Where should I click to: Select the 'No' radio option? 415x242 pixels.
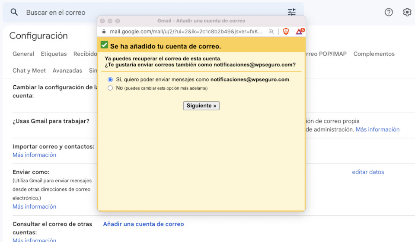(110, 88)
